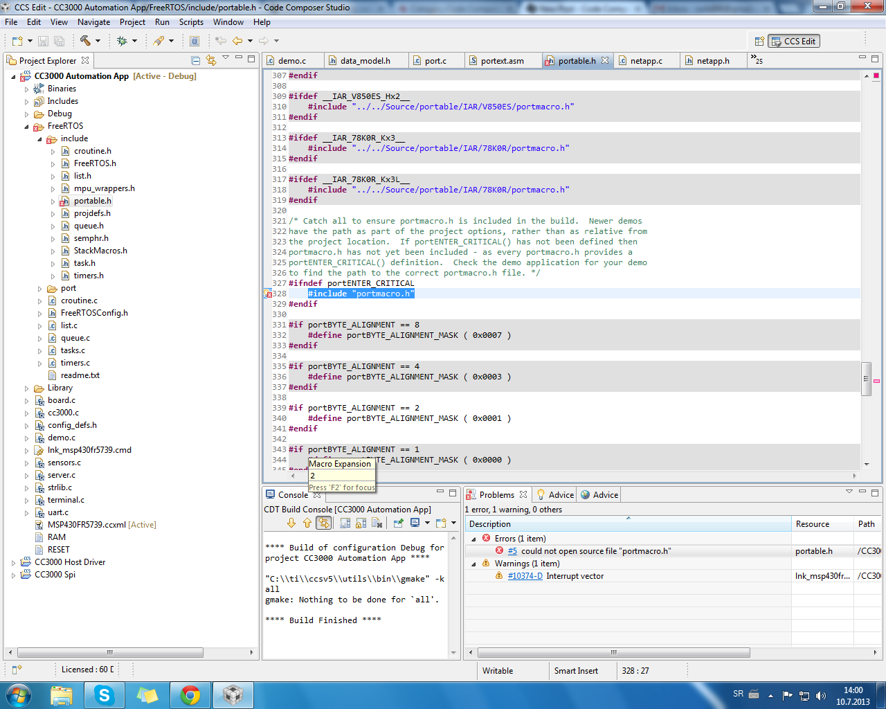The height and width of the screenshot is (709, 886).
Task: Open the Search dropdown arrow
Action: pyautogui.click(x=171, y=42)
